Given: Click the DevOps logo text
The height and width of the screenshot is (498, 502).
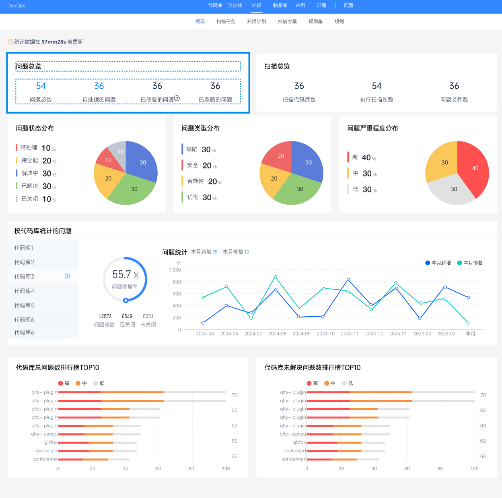Looking at the screenshot, I should [16, 6].
